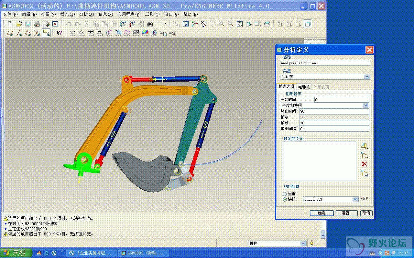The width and height of the screenshot is (414, 258).
Task: Open the layers tool icon
Action: pyautogui.click(x=267, y=24)
